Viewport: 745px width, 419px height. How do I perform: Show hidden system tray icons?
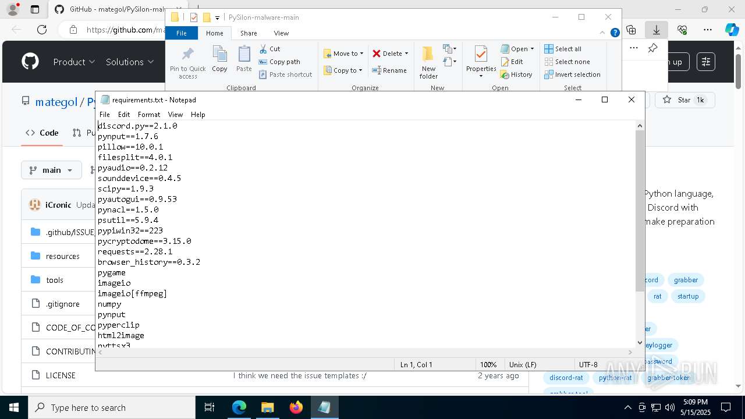627,407
